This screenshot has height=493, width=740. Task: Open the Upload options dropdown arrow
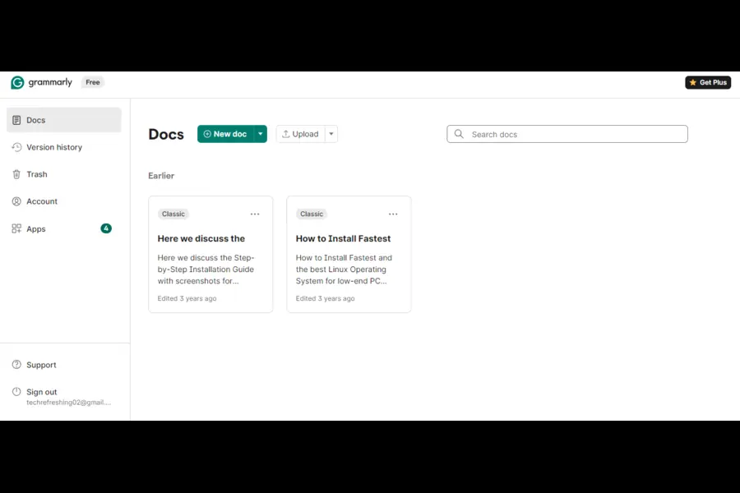tap(331, 133)
